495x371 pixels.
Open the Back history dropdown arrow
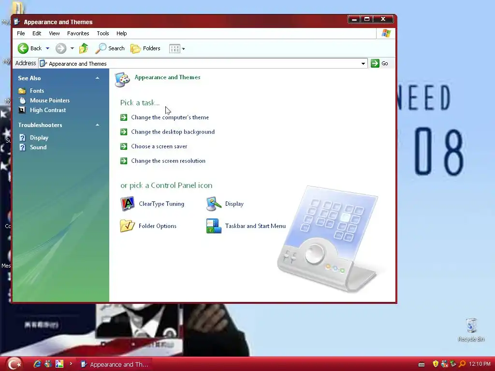tap(48, 49)
